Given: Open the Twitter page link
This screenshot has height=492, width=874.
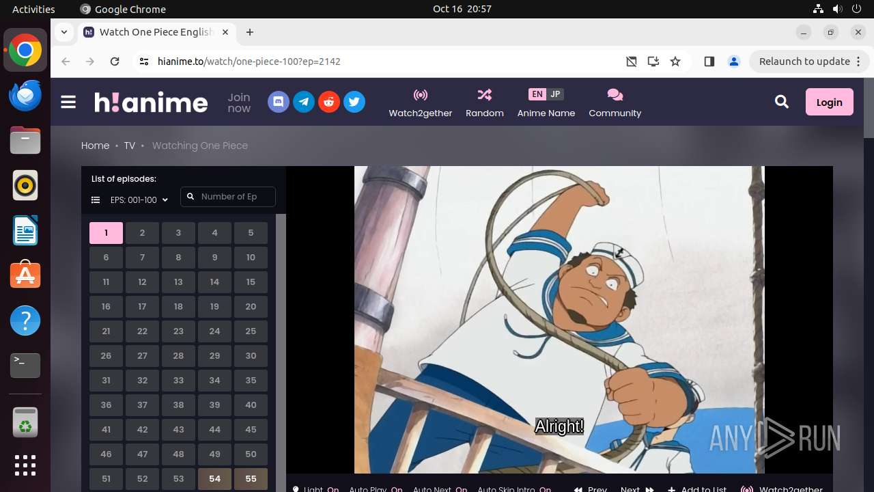Looking at the screenshot, I should [x=354, y=102].
